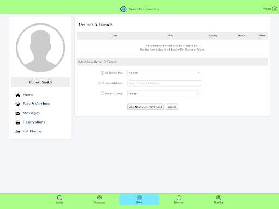The width and height of the screenshot is (279, 209).
Task: Click the Pet Photos picture icon
Action: click(x=17, y=132)
